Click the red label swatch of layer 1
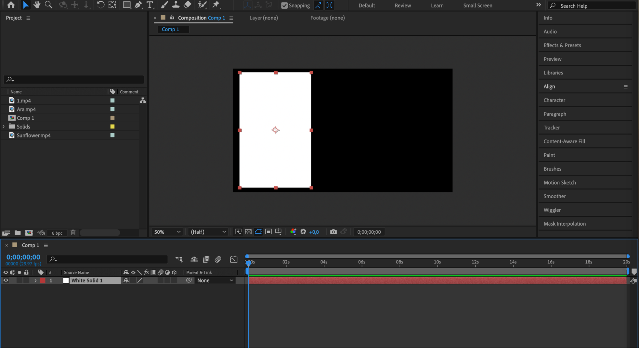 click(x=43, y=280)
